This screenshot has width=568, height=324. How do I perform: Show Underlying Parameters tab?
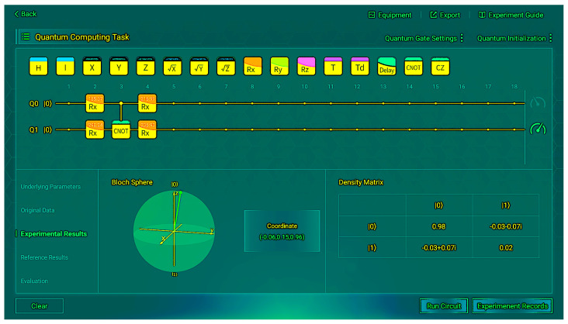tap(50, 187)
